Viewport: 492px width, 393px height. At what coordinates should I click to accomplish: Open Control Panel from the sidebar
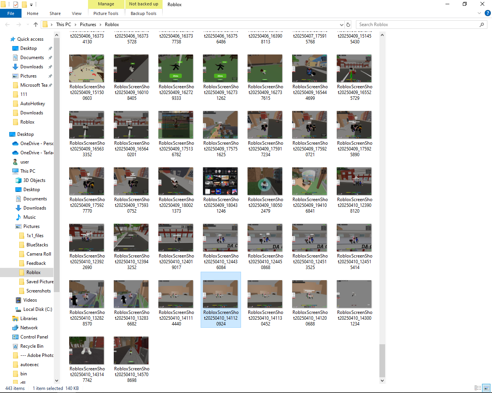coord(34,337)
